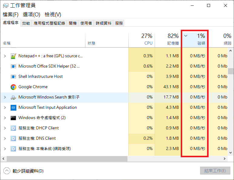Click the 較少詳細資料(D) link
Screen dimensions: 234x180
28,171
